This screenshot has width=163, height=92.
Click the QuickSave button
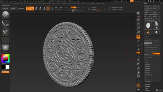[116, 1]
